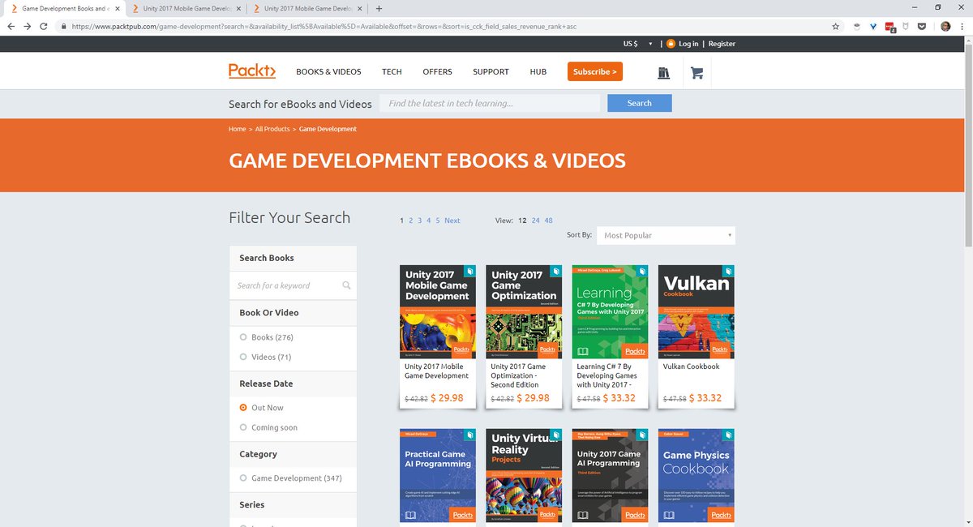Click the Register link
This screenshot has width=973, height=527.
pos(722,44)
